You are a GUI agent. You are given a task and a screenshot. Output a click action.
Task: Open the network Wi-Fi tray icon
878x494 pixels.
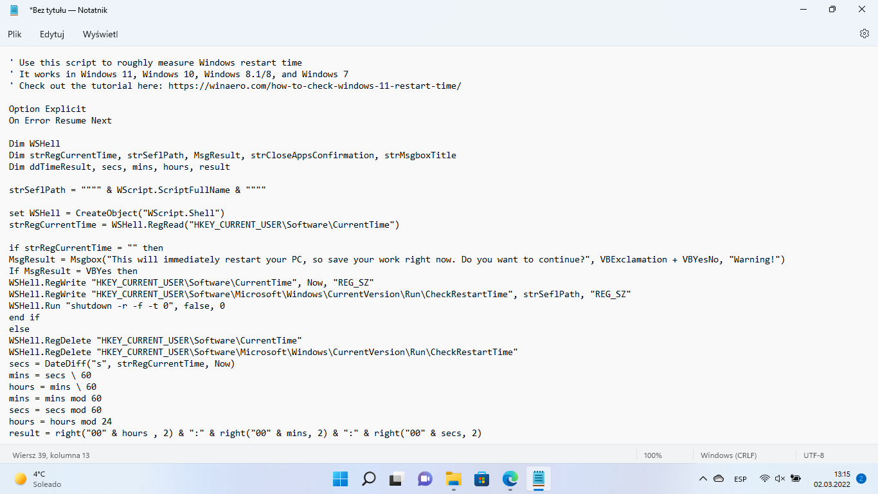764,479
